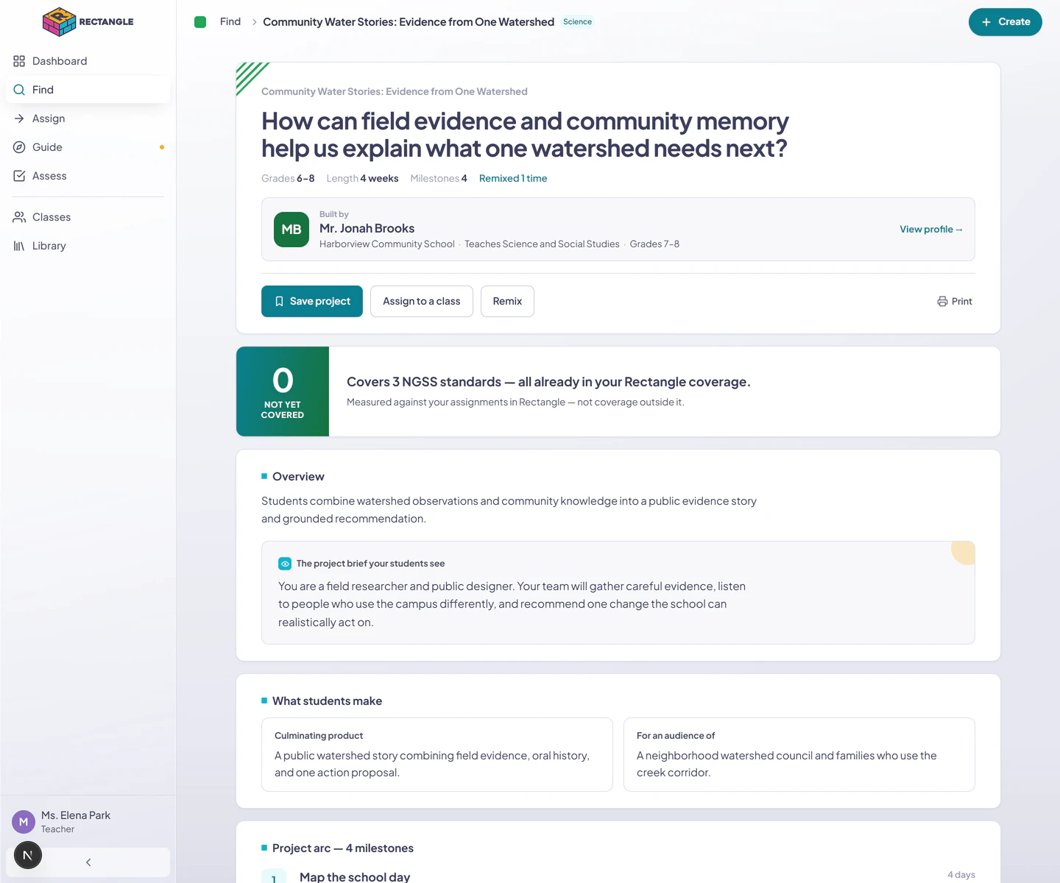The image size is (1060, 883).
Task: Select Assign in the sidebar
Action: 88,118
